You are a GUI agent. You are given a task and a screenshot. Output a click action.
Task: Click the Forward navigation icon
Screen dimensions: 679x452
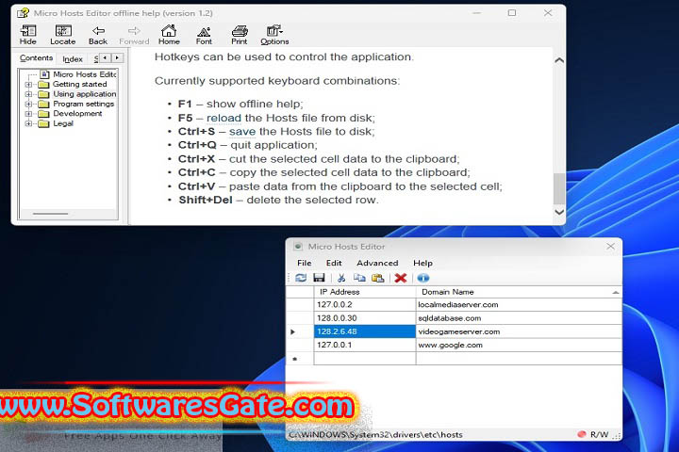click(134, 35)
